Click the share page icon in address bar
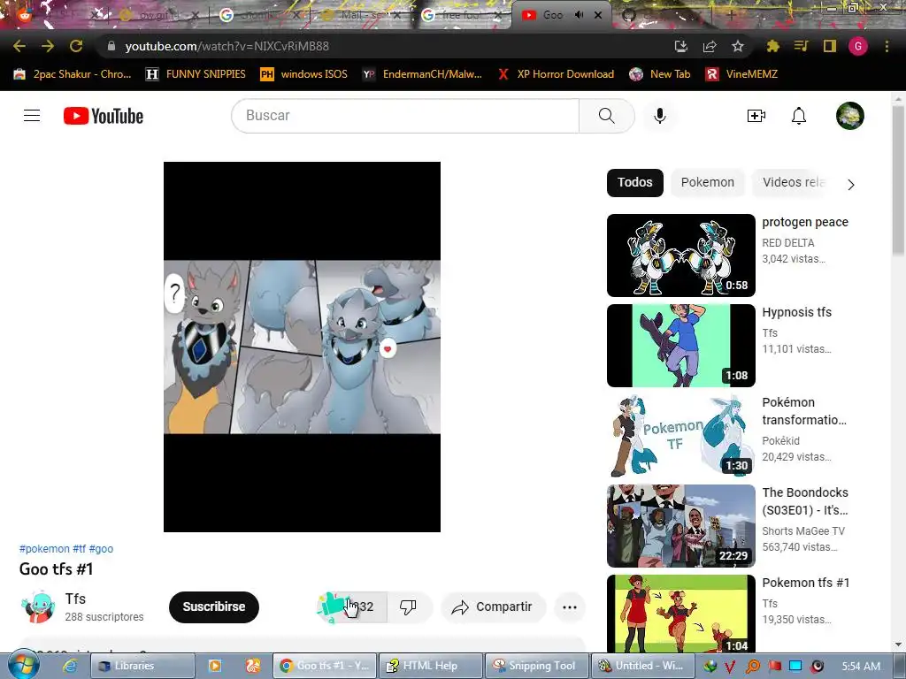The height and width of the screenshot is (679, 906). (710, 46)
